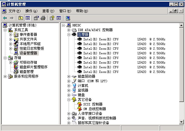The image size is (185, 131).
Task: Collapse the 处理器 node
Action: coord(69,35)
